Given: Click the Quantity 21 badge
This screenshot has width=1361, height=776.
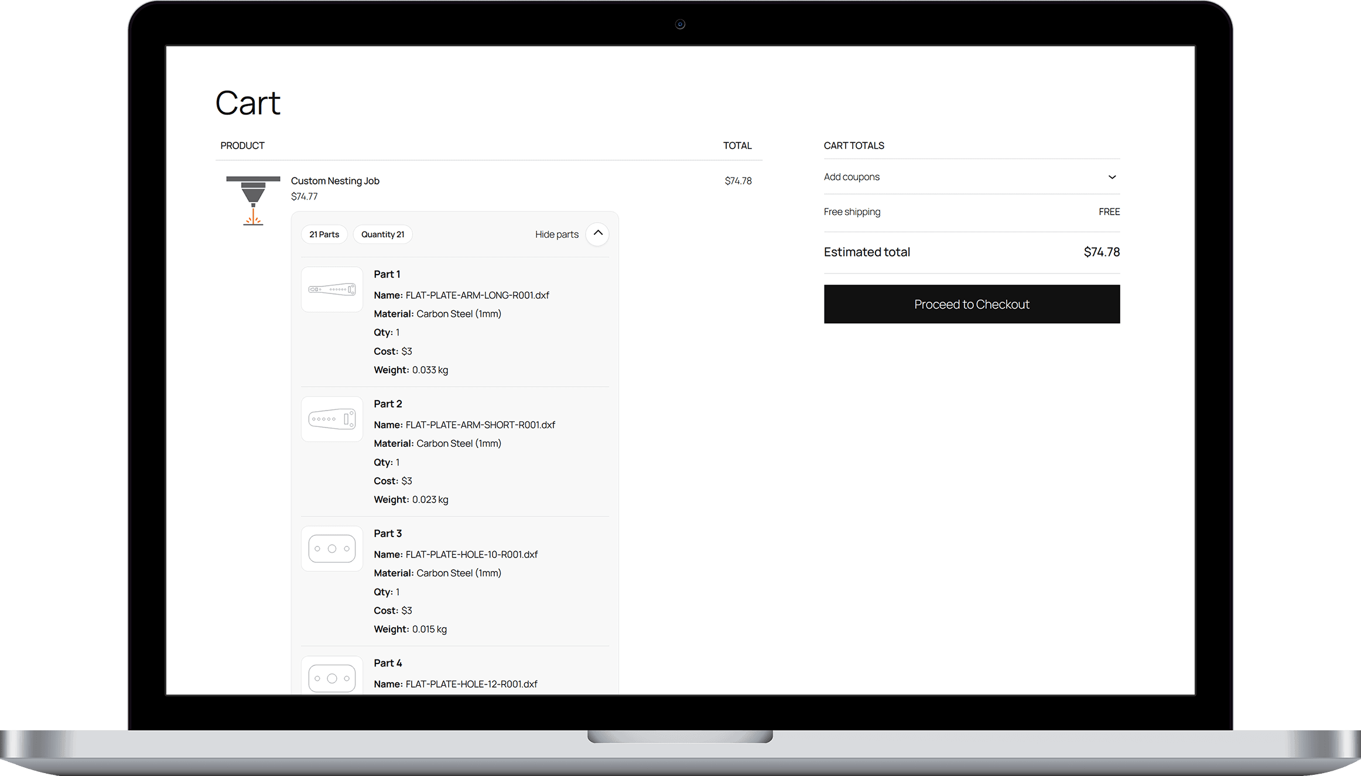Looking at the screenshot, I should click(x=382, y=234).
